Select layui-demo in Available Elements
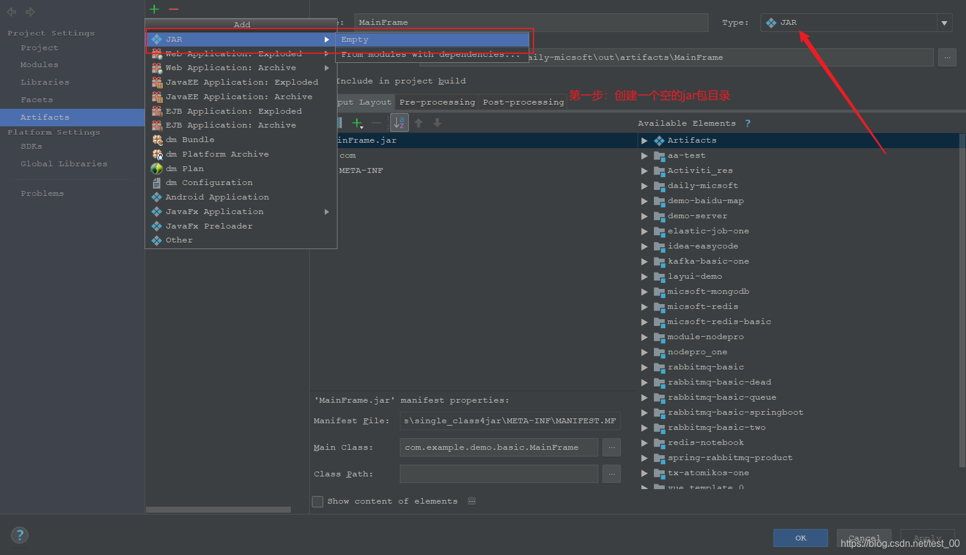This screenshot has width=966, height=555. tap(695, 276)
